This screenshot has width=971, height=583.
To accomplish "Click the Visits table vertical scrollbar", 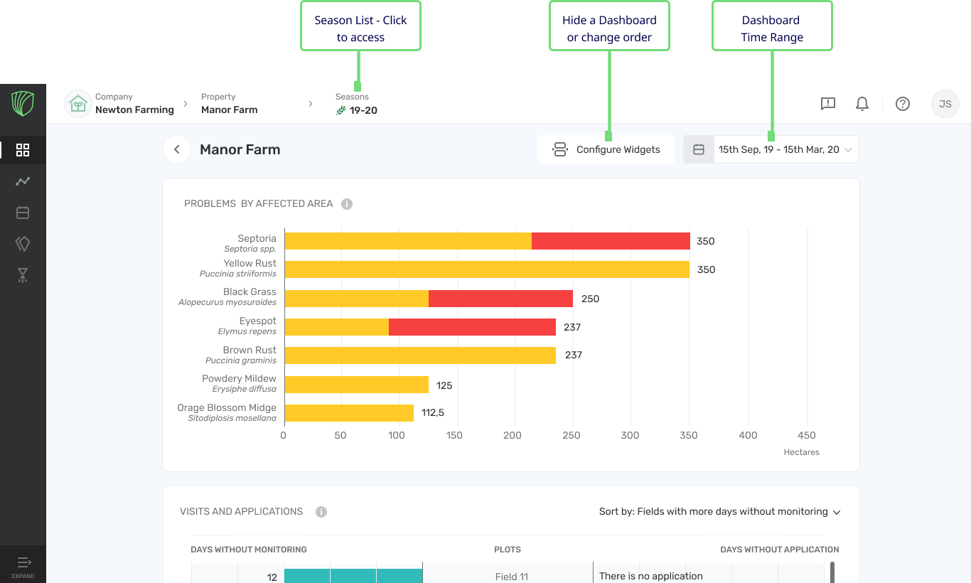I will 832,572.
